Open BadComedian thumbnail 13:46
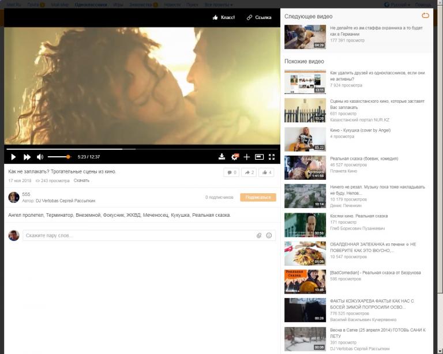Image resolution: width=443 pixels, height=354 pixels. [x=305, y=282]
